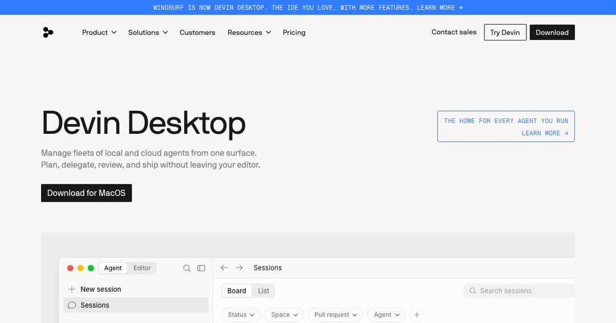Go back with the left arrow icon
Viewport: 616px width, 323px height.
coord(224,268)
